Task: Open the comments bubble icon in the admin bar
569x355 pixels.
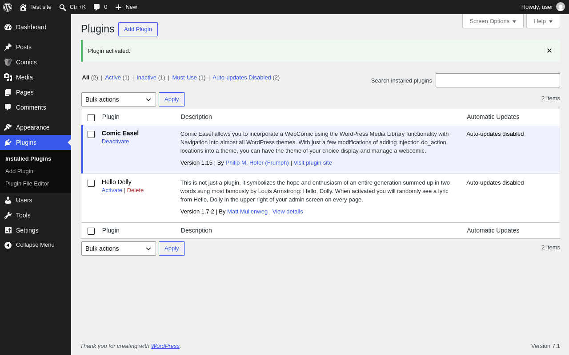Action: (96, 7)
